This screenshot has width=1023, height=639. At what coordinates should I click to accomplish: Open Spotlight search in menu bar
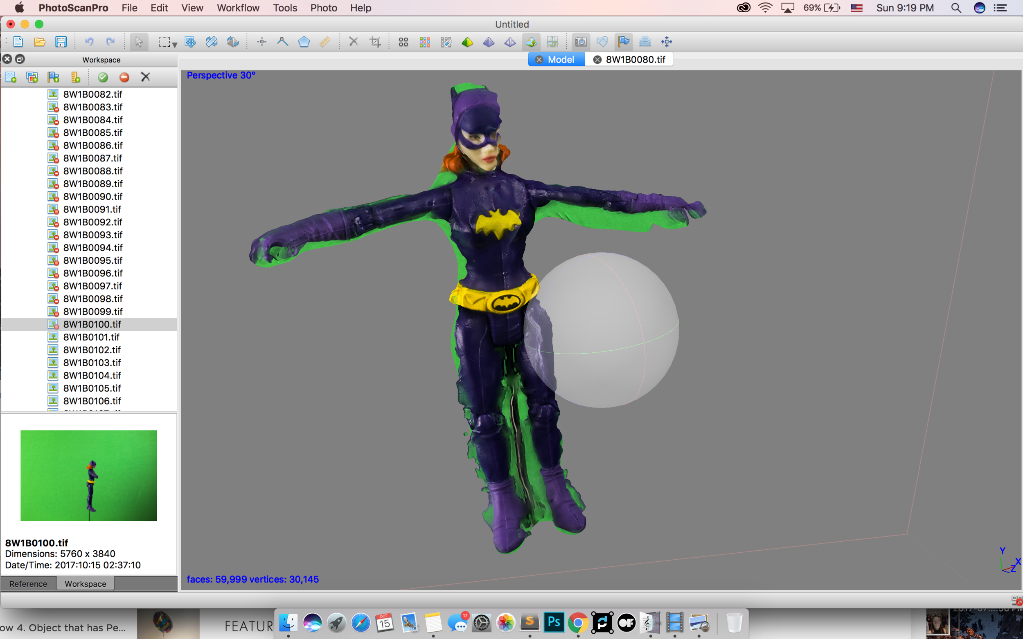[x=956, y=8]
